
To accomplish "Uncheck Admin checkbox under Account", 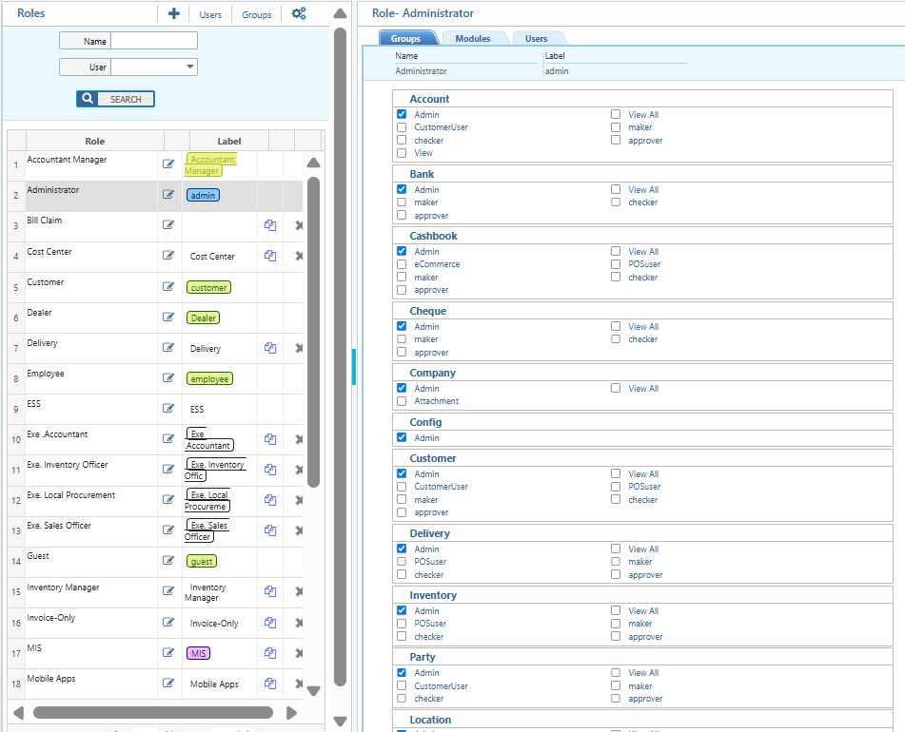I will point(402,114).
